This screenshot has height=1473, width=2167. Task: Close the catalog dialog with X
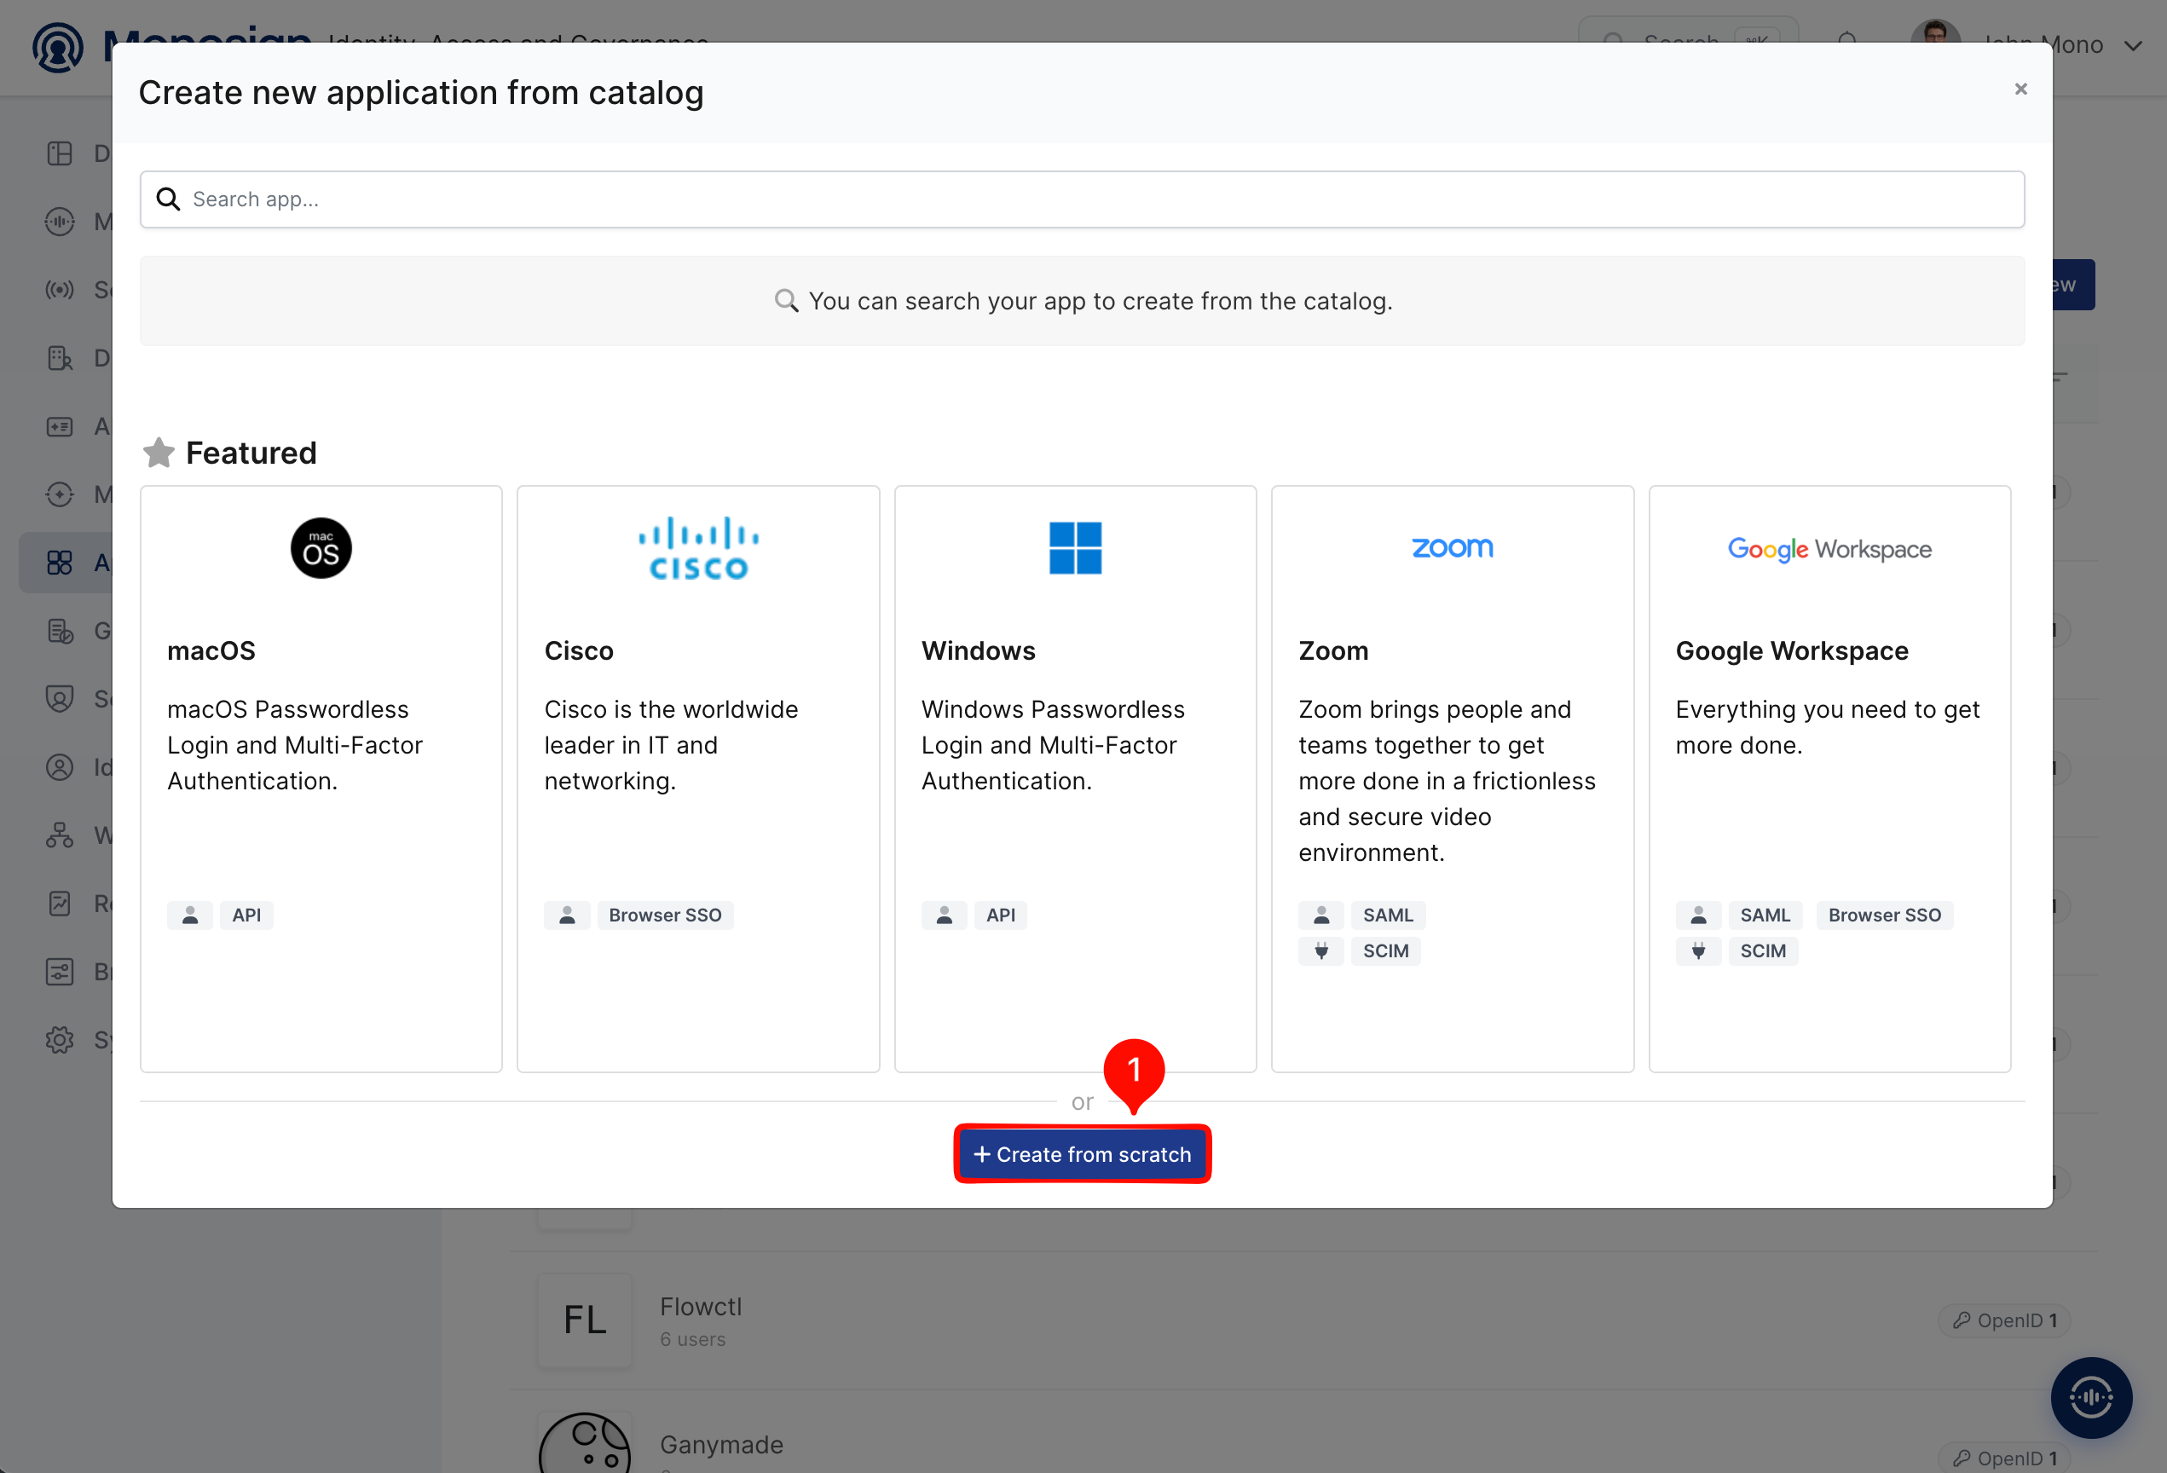[x=2020, y=90]
